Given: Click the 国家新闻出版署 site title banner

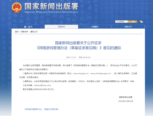Looking at the screenshot, I should pos(51,8).
